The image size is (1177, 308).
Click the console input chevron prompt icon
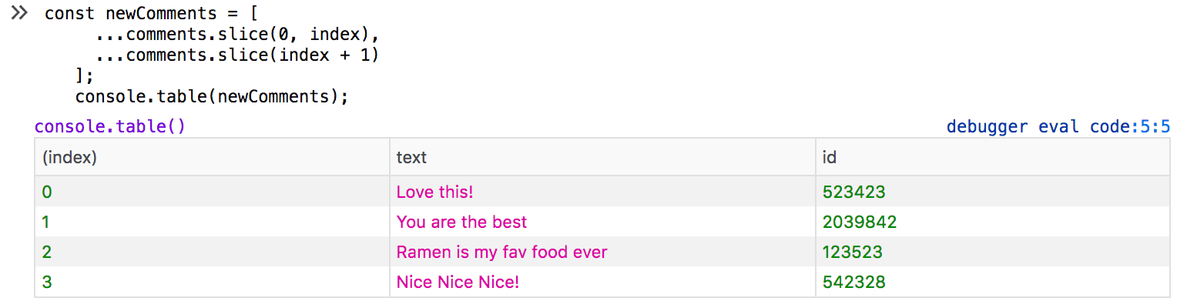coord(19,13)
